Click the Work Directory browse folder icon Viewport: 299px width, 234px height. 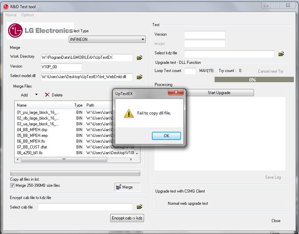[140, 58]
